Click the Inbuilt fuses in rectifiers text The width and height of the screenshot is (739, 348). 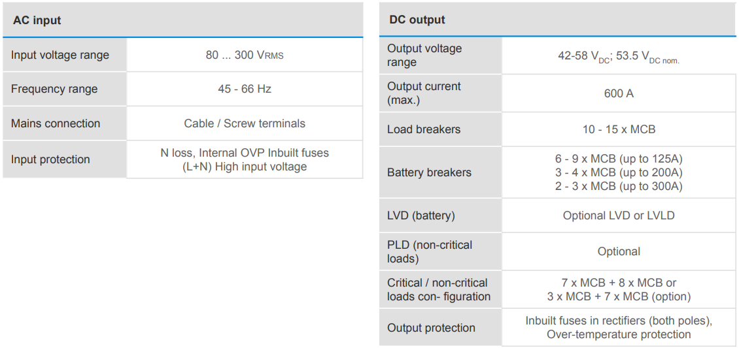point(619,321)
